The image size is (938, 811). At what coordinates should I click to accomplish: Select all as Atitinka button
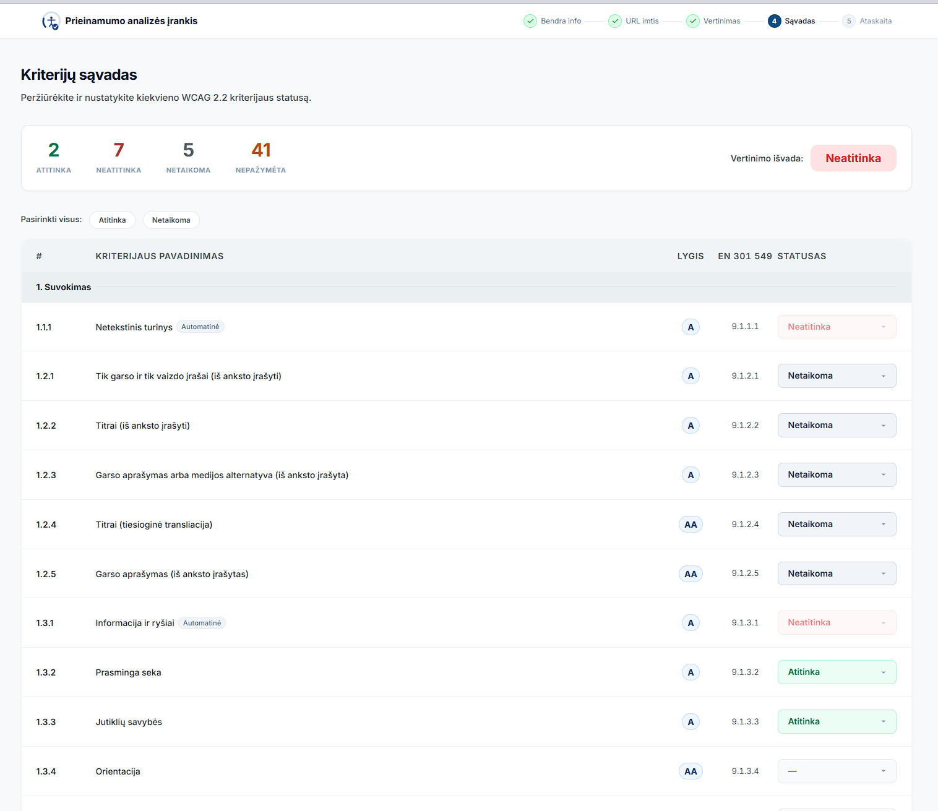tap(112, 220)
